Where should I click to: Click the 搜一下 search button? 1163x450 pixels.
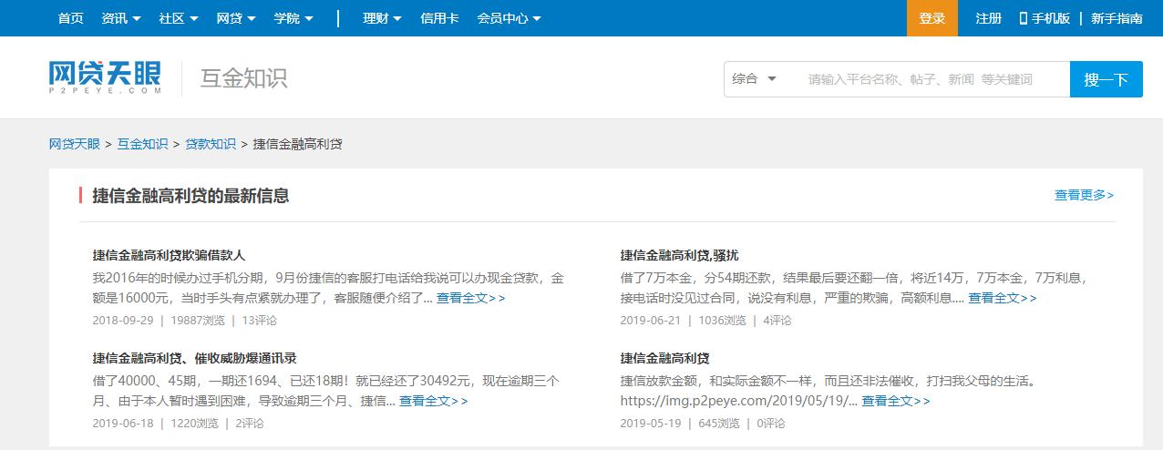point(1106,79)
